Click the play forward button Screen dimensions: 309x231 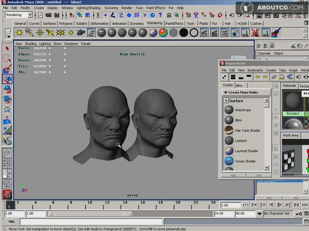pyautogui.click(x=280, y=205)
